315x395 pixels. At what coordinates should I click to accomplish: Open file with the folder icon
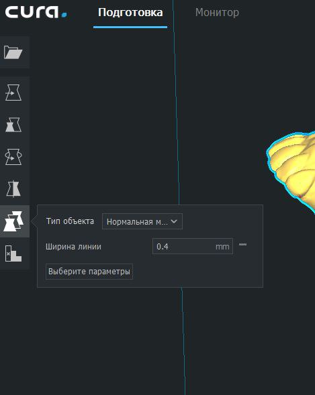[13, 52]
